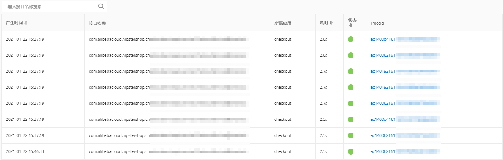Focus the 输入接口名称搜索 search field

[51, 6]
